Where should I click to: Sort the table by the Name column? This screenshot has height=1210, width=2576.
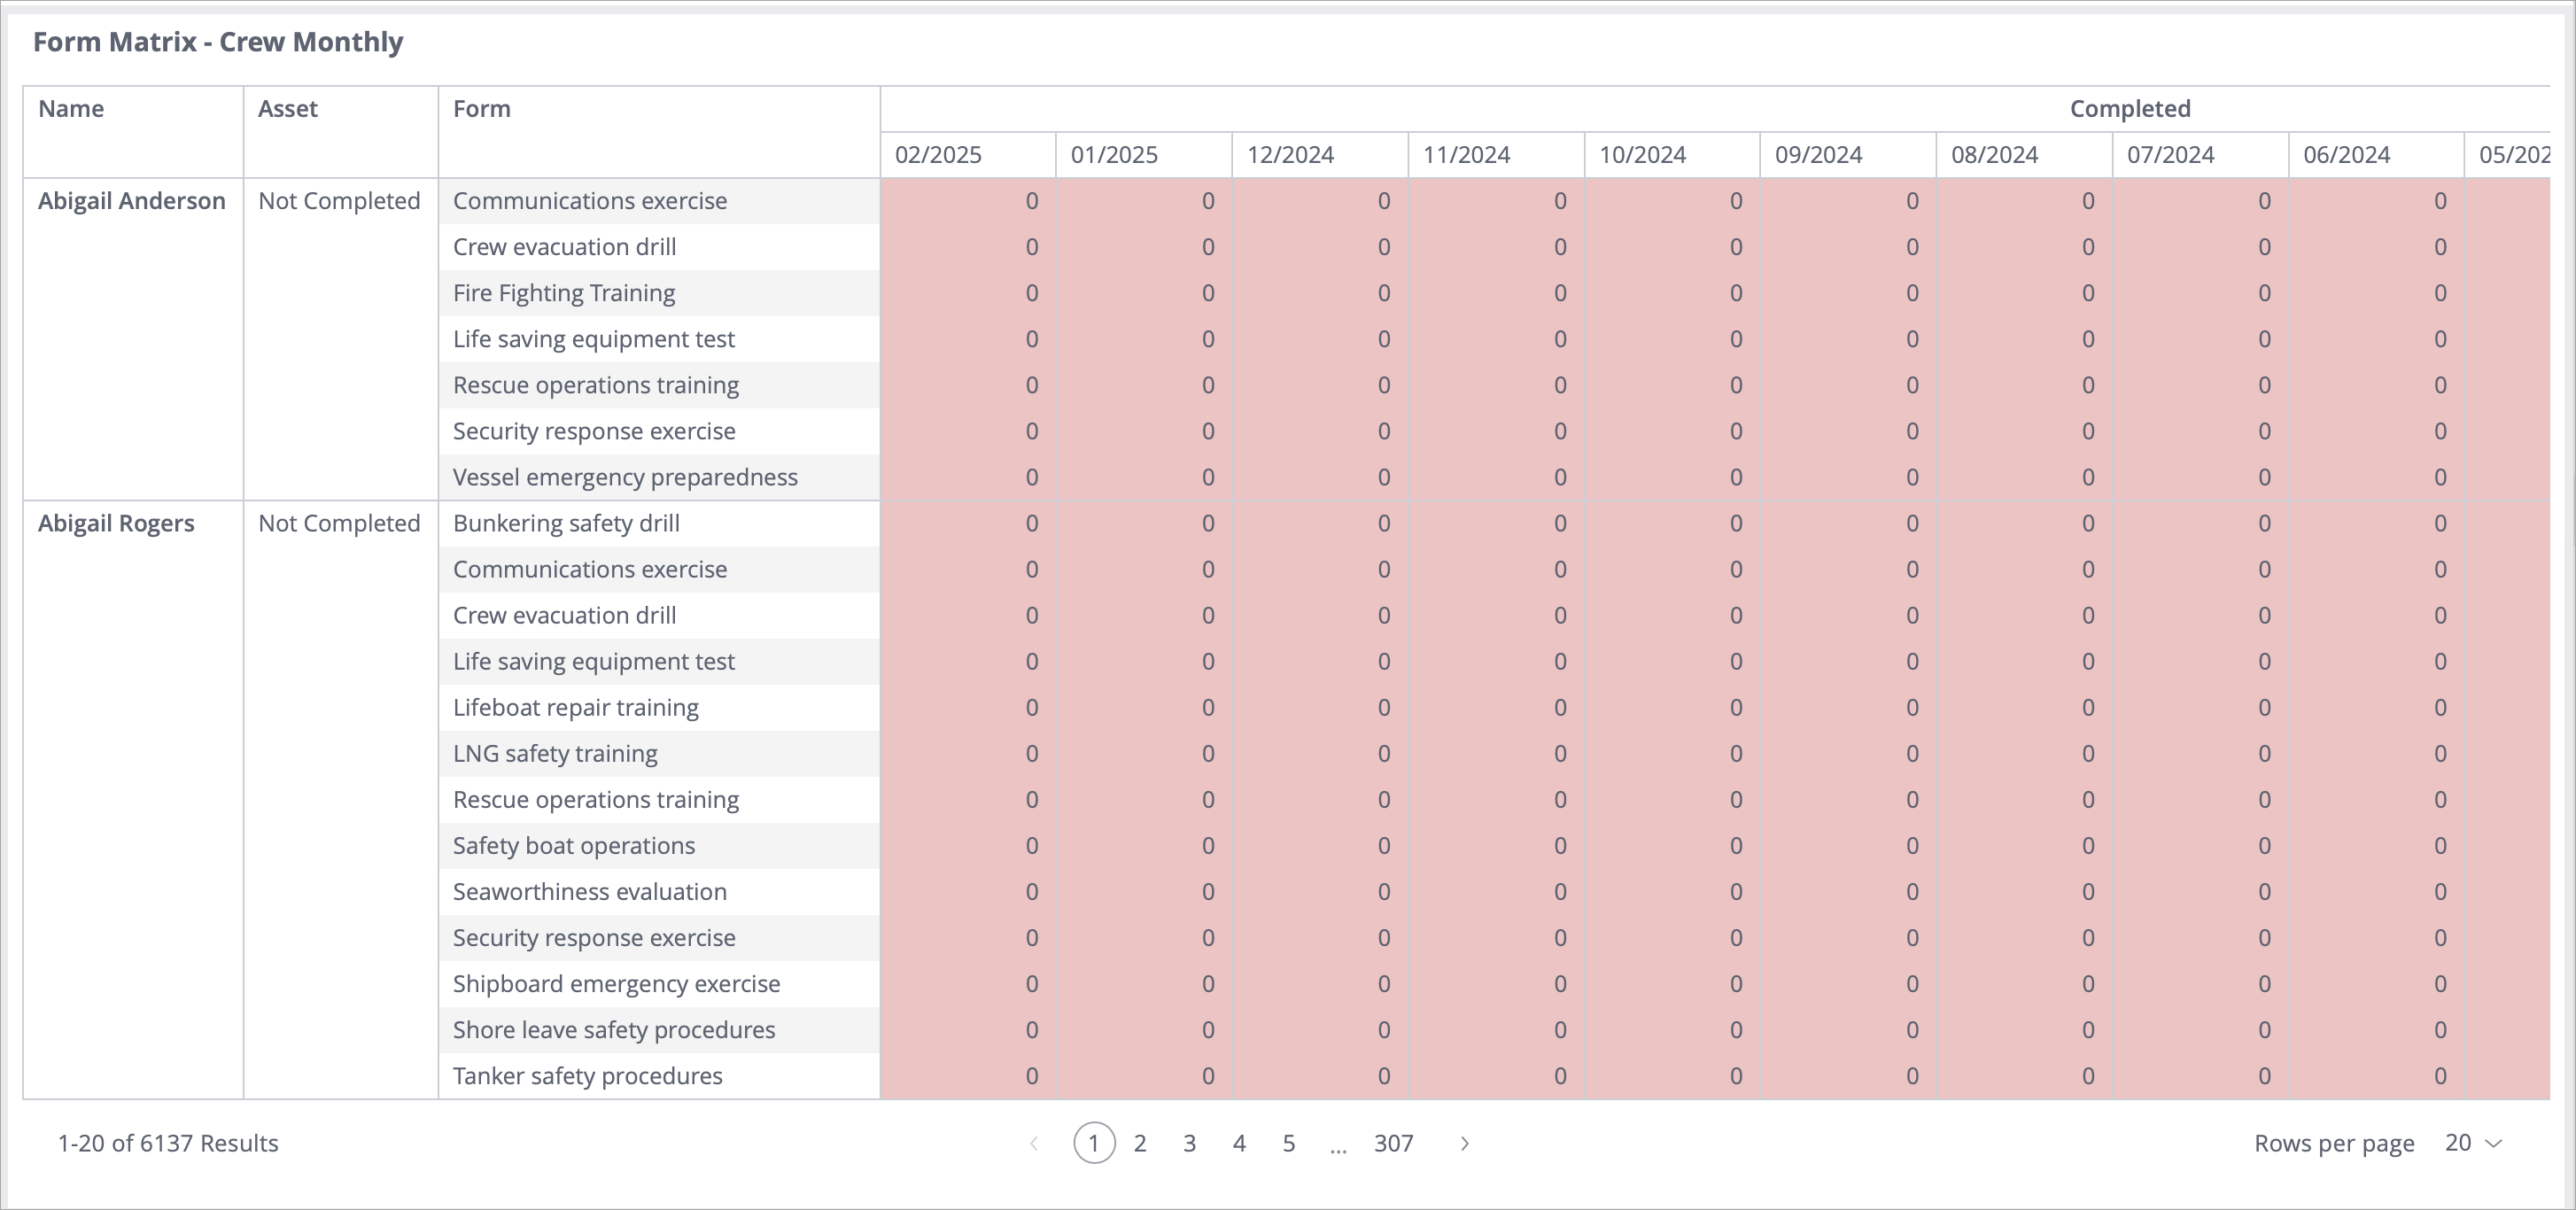point(71,108)
